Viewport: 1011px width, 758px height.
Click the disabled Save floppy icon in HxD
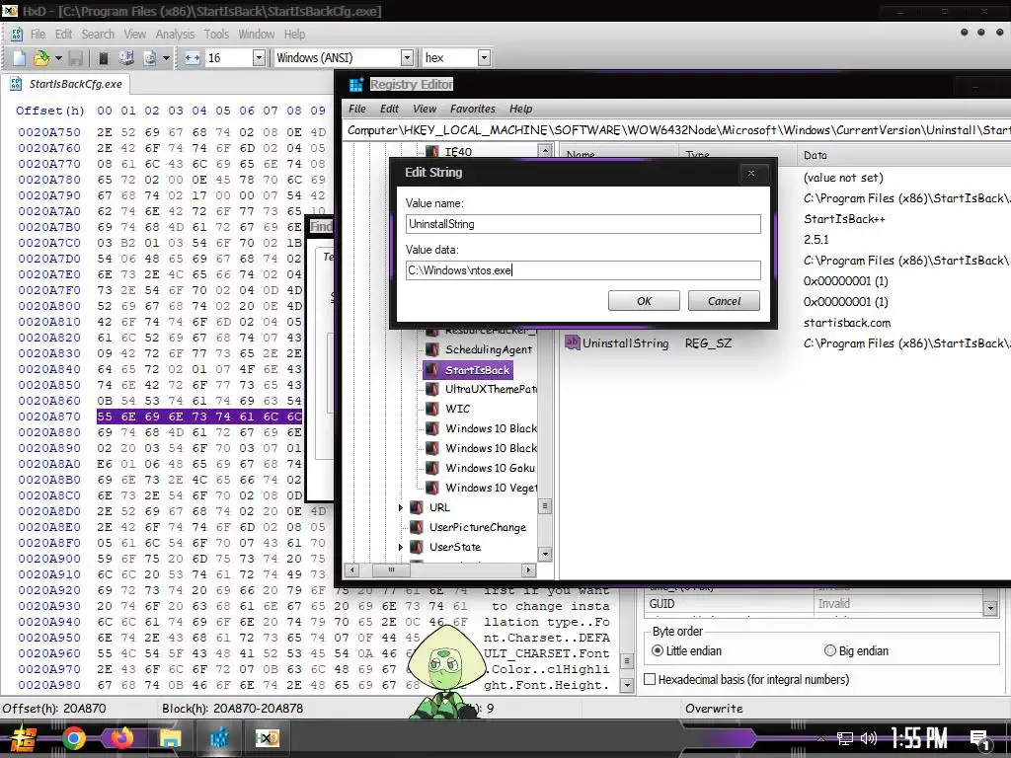pos(75,58)
